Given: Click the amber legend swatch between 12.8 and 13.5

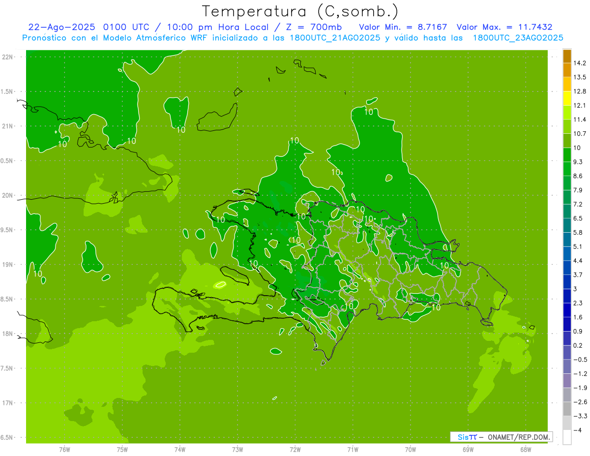Looking at the screenshot, I should [x=567, y=84].
